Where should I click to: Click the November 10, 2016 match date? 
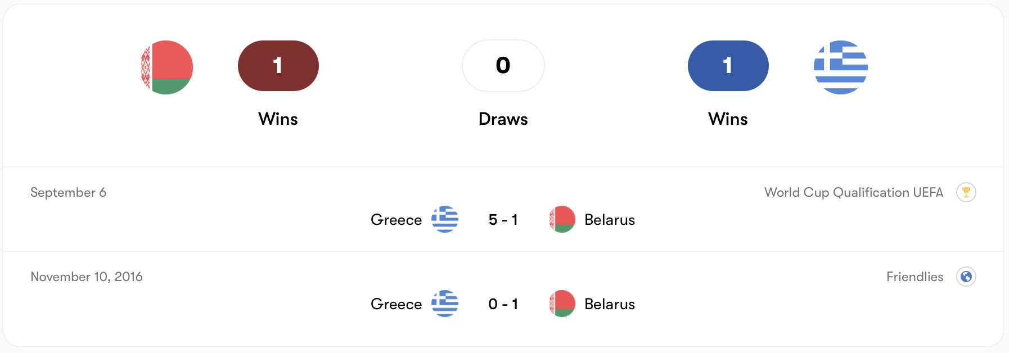(87, 276)
